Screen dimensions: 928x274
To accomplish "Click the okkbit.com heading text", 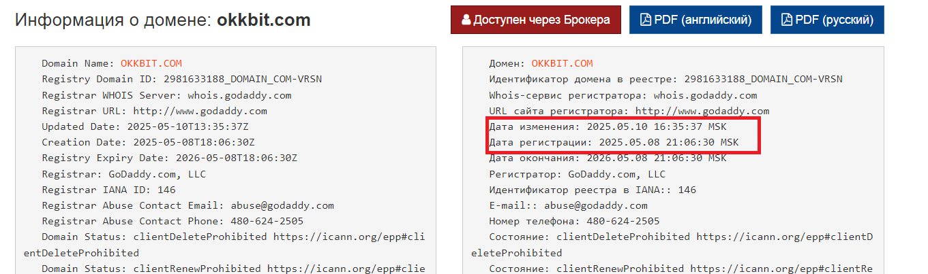I will pyautogui.click(x=264, y=20).
